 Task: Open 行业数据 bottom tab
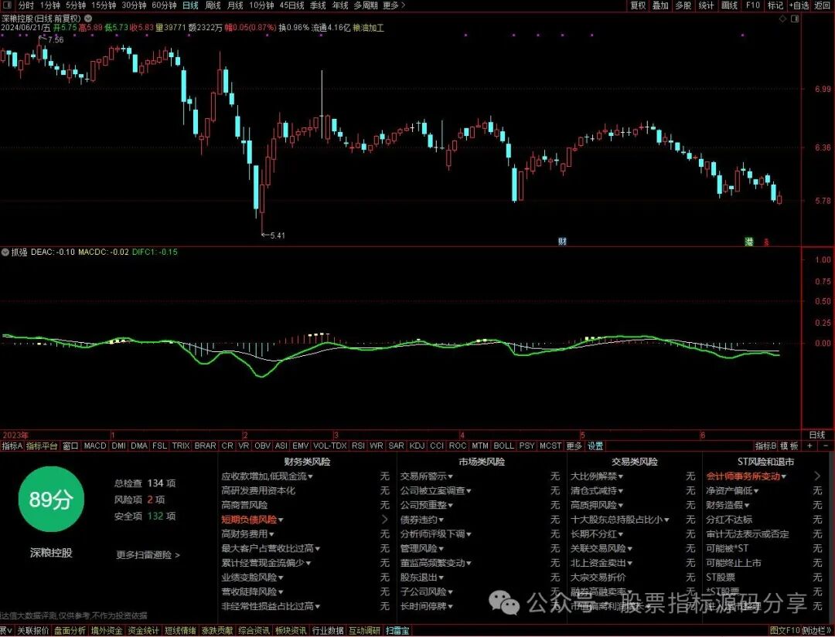(328, 631)
